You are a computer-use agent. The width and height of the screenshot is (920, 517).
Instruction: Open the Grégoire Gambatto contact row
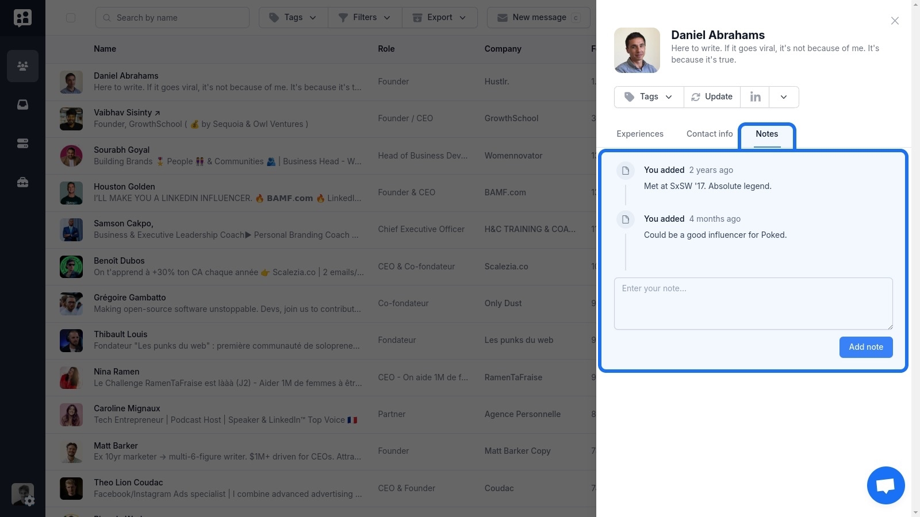pyautogui.click(x=321, y=304)
